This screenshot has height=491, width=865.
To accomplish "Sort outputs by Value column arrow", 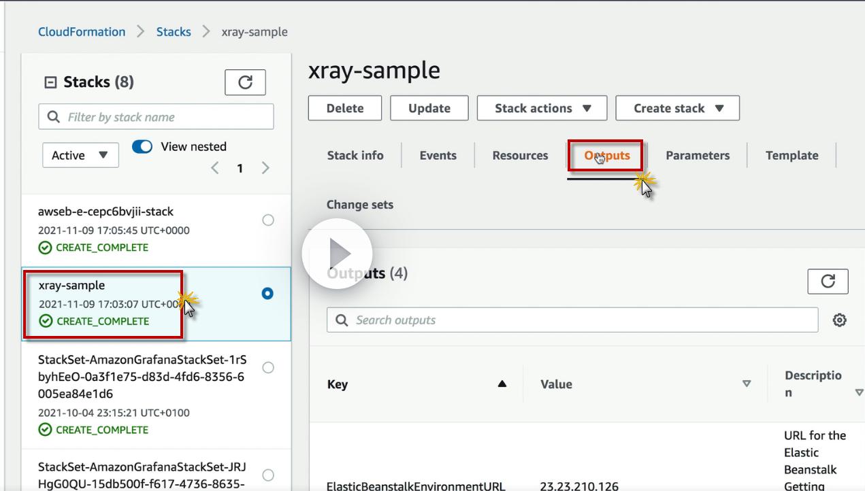I will (x=746, y=384).
